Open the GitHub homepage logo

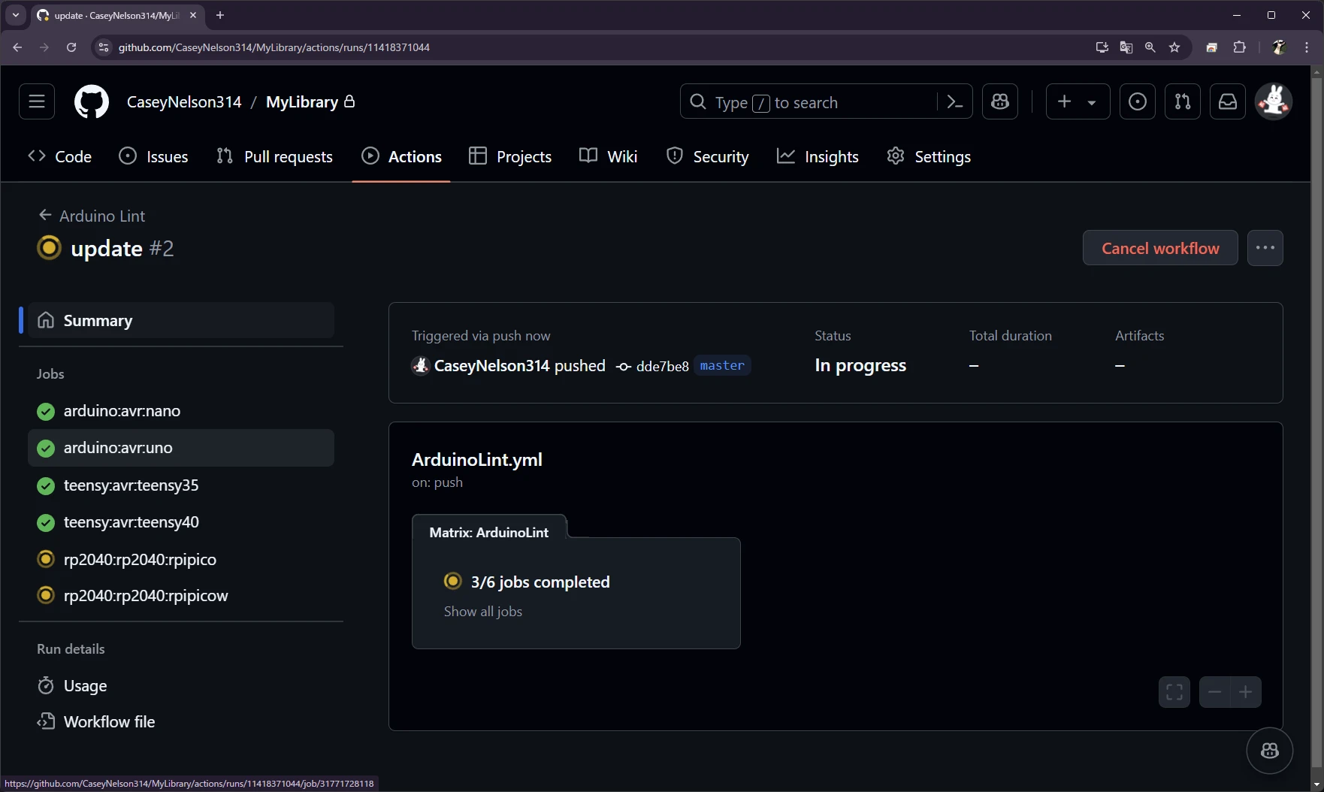point(92,101)
